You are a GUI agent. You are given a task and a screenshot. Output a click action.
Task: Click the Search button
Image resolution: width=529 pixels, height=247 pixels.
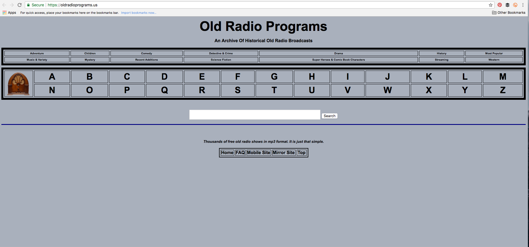click(x=330, y=116)
